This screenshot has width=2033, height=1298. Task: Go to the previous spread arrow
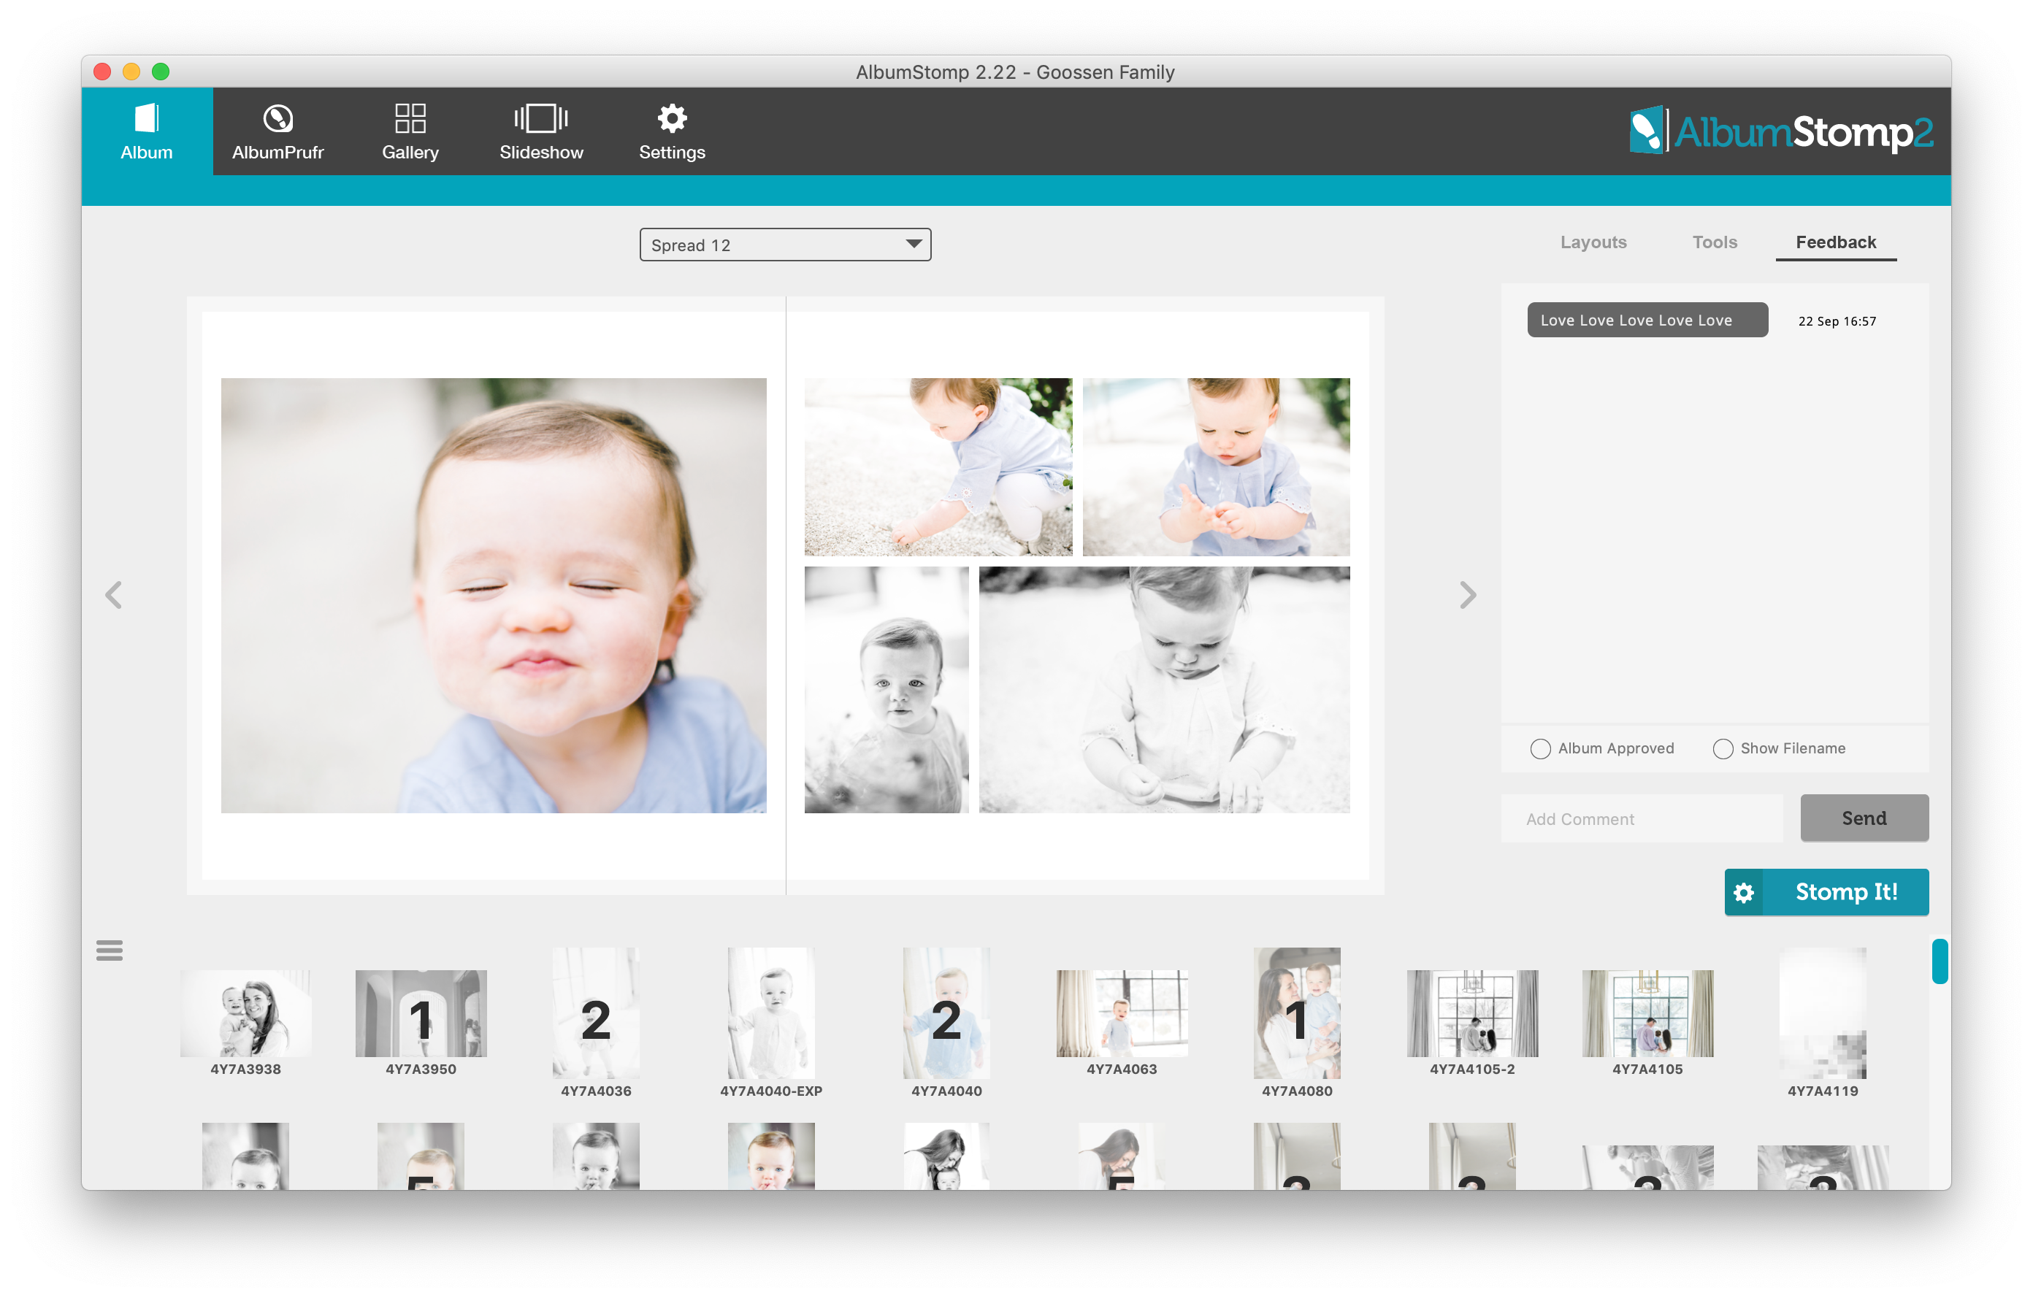point(114,595)
